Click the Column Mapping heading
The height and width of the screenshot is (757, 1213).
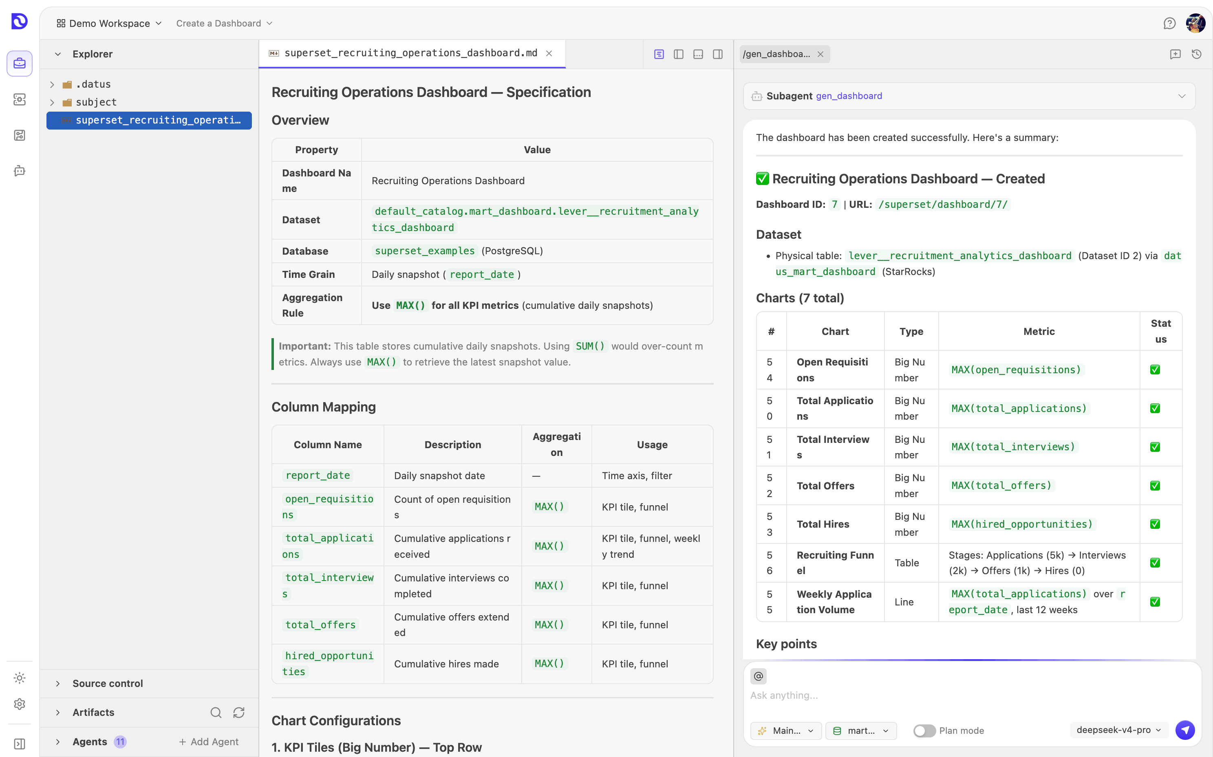tap(324, 407)
